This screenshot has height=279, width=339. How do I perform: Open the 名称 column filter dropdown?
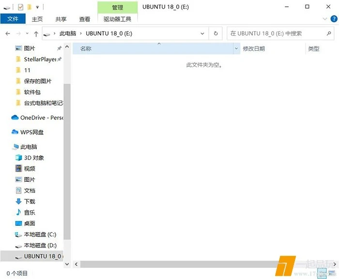pos(236,49)
